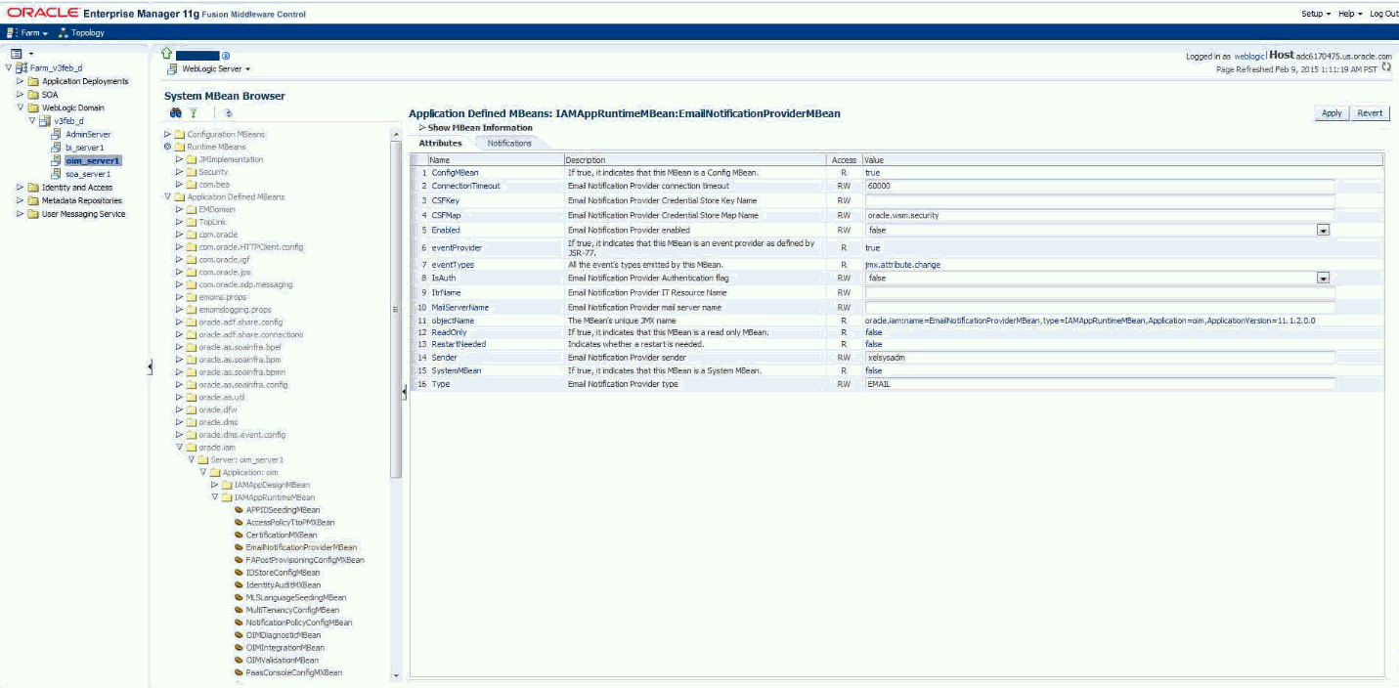The width and height of the screenshot is (1399, 688).
Task: Click the Type value field showing EMAIL
Action: pos(1100,384)
